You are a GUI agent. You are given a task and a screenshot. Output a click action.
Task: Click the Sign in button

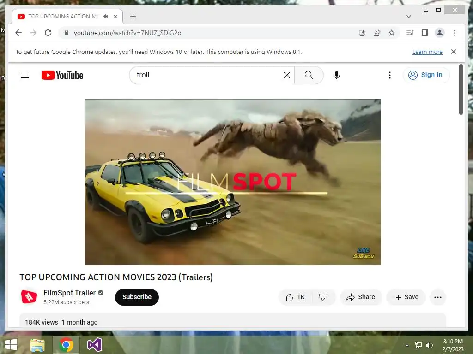426,75
